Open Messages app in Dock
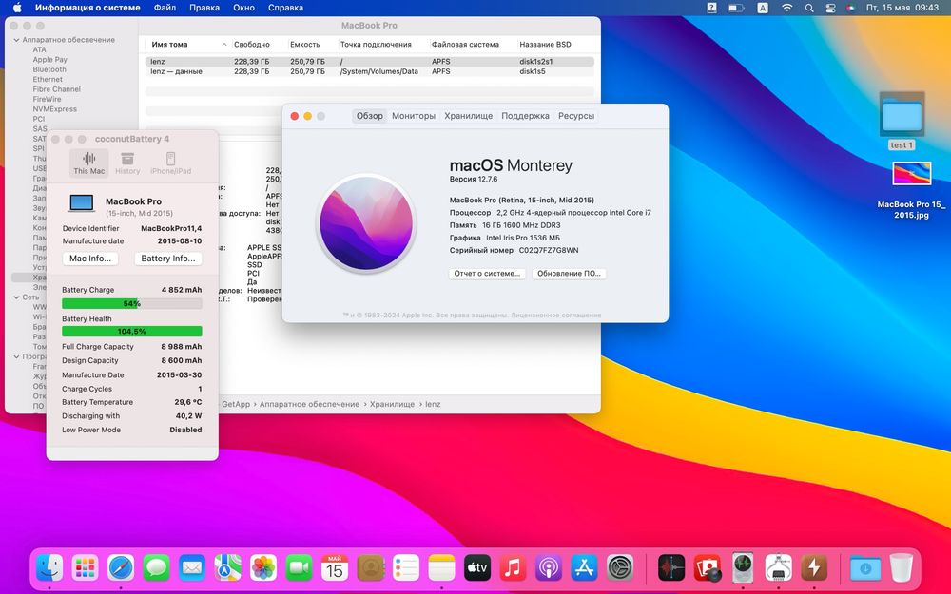Viewport: 951px width, 594px height. pos(157,568)
